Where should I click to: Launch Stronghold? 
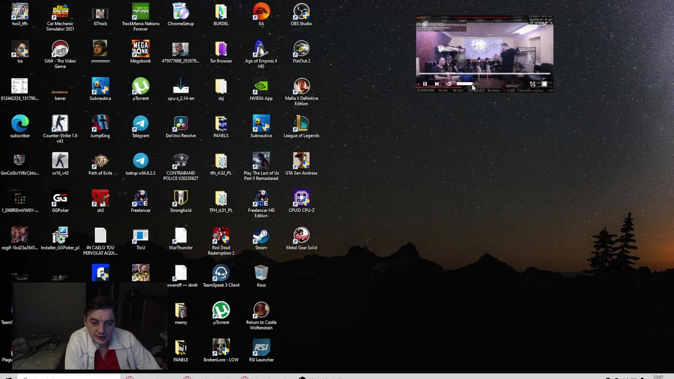click(181, 201)
